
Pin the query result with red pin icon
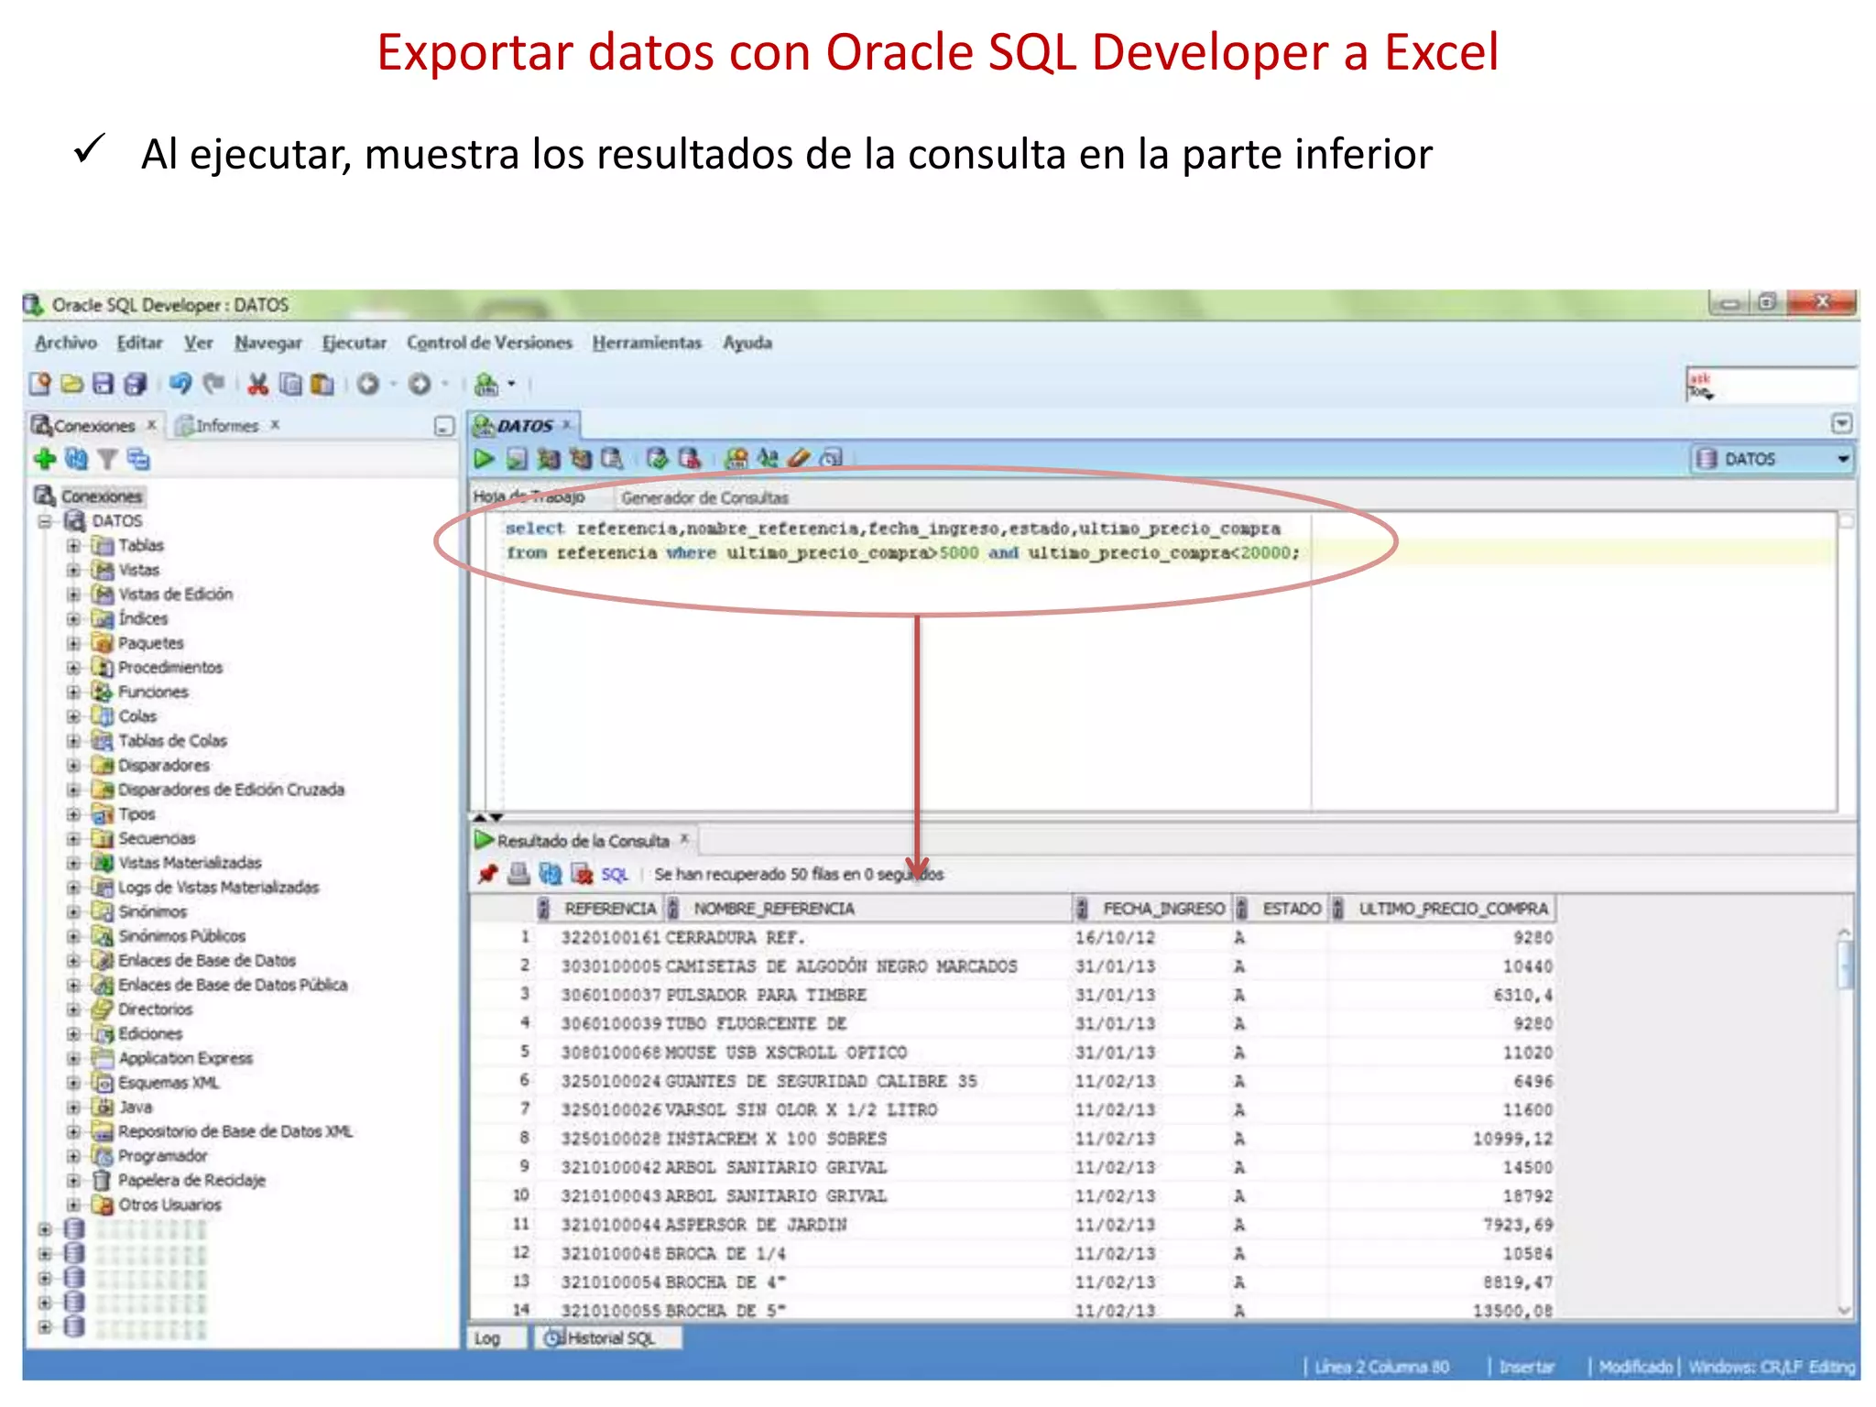pos(487,874)
